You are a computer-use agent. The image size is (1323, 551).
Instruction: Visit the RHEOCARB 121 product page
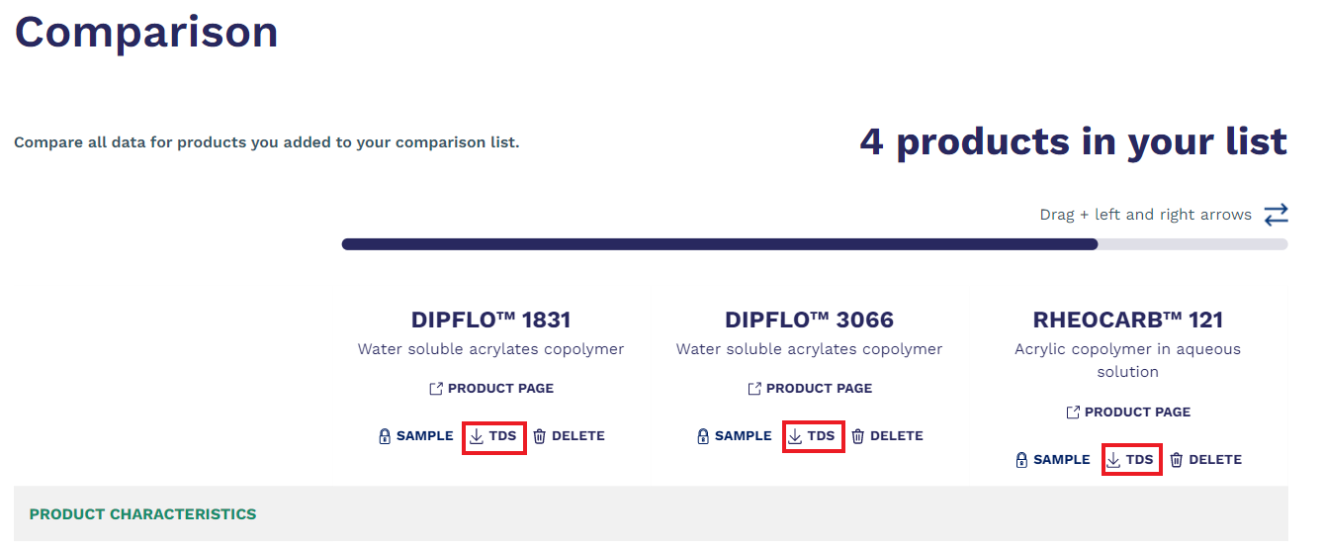coord(1127,413)
